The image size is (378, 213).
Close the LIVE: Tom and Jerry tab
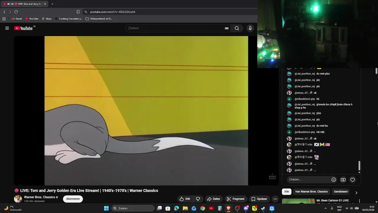(x=45, y=4)
